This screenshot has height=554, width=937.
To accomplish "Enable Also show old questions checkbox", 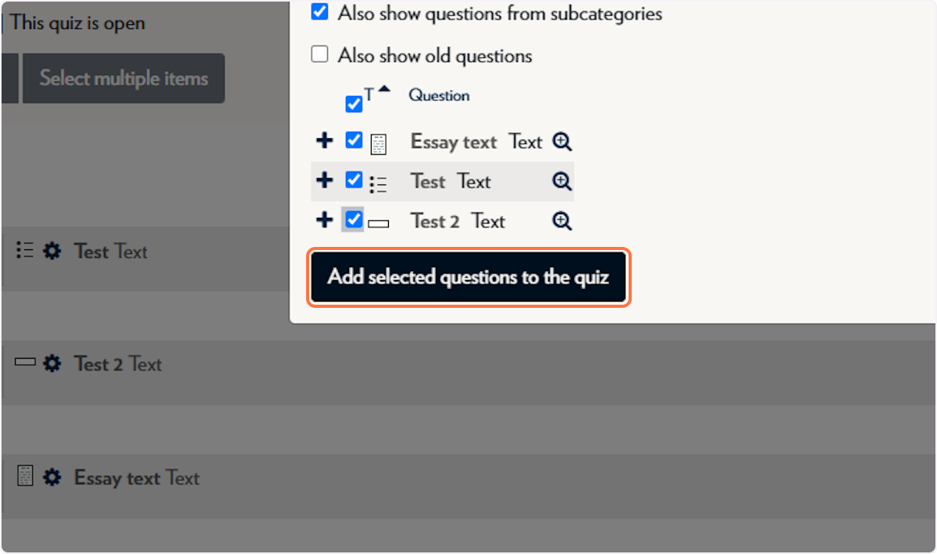I will tap(319, 55).
